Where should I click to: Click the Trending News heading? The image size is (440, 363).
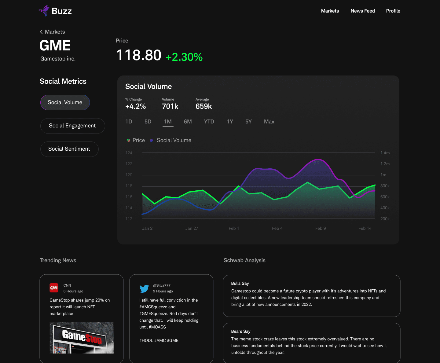tap(58, 260)
